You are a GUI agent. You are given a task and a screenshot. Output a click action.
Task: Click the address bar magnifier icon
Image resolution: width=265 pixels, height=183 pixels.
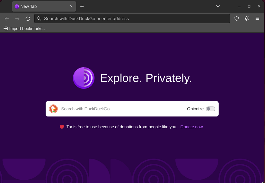click(39, 18)
